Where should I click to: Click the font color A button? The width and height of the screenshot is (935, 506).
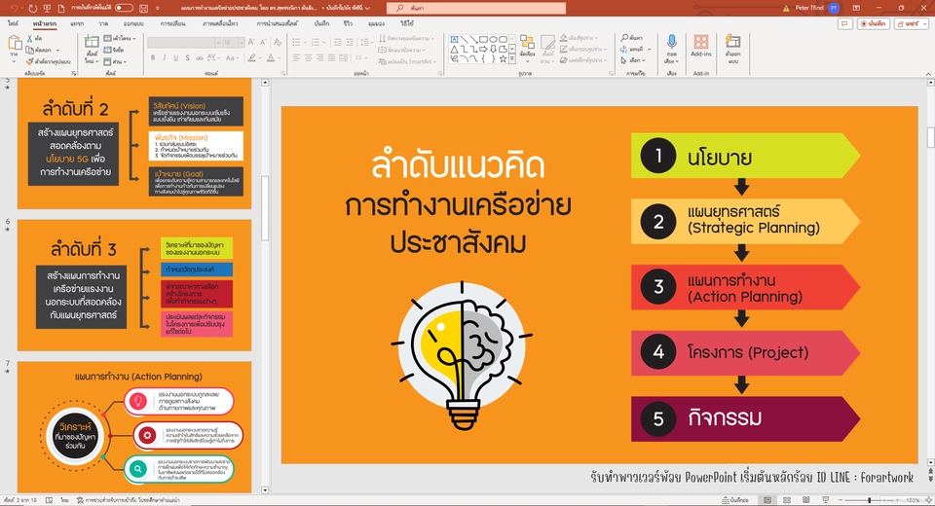click(271, 57)
